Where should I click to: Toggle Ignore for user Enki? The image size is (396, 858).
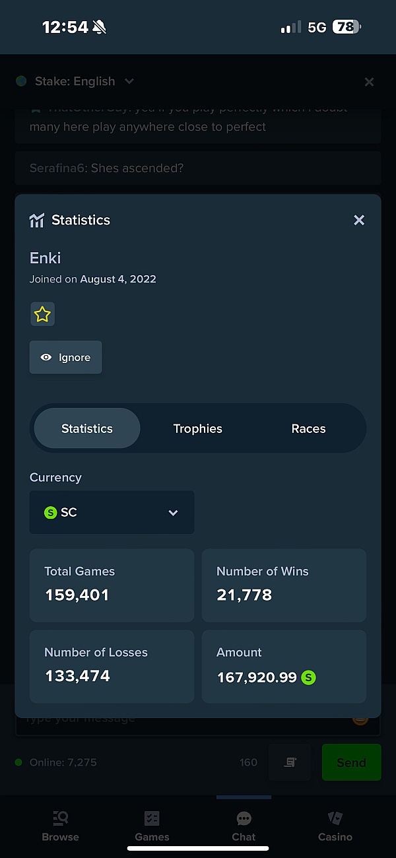(x=65, y=357)
